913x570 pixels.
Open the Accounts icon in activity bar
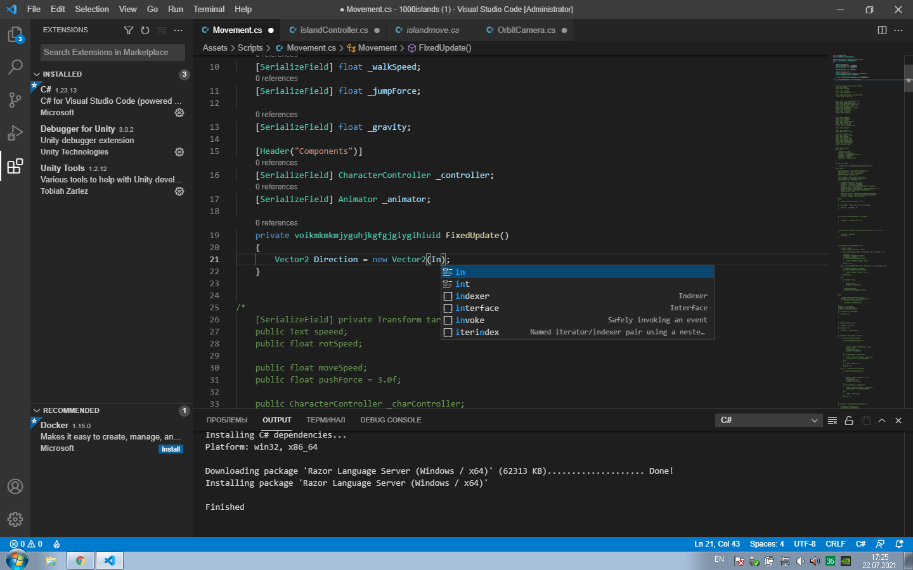(x=15, y=486)
